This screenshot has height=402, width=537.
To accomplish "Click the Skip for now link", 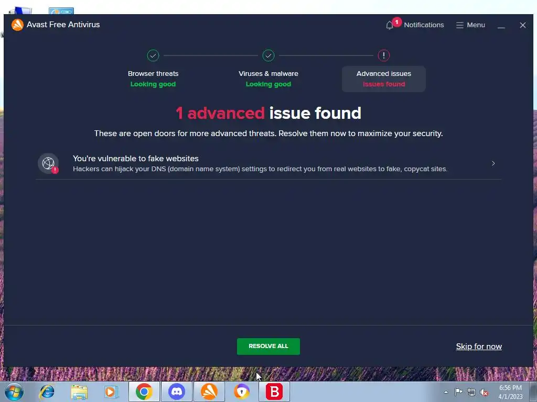I will click(479, 347).
